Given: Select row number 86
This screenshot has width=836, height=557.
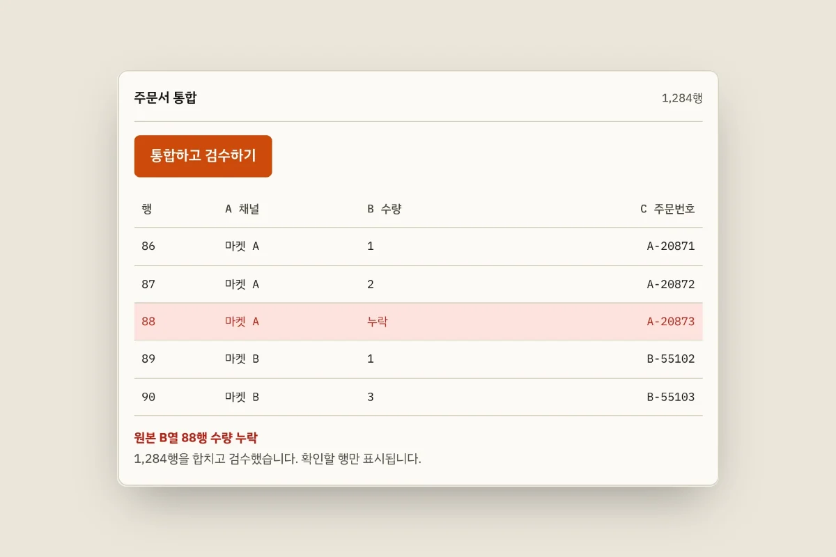Looking at the screenshot, I should 148,246.
